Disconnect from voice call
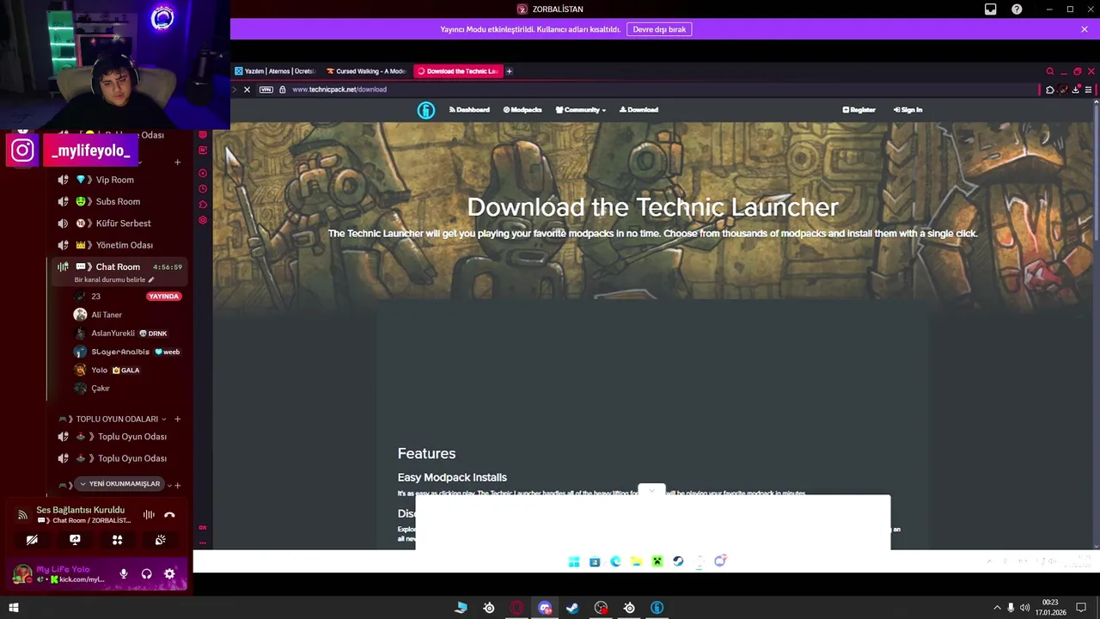1100x619 pixels. pos(169,515)
